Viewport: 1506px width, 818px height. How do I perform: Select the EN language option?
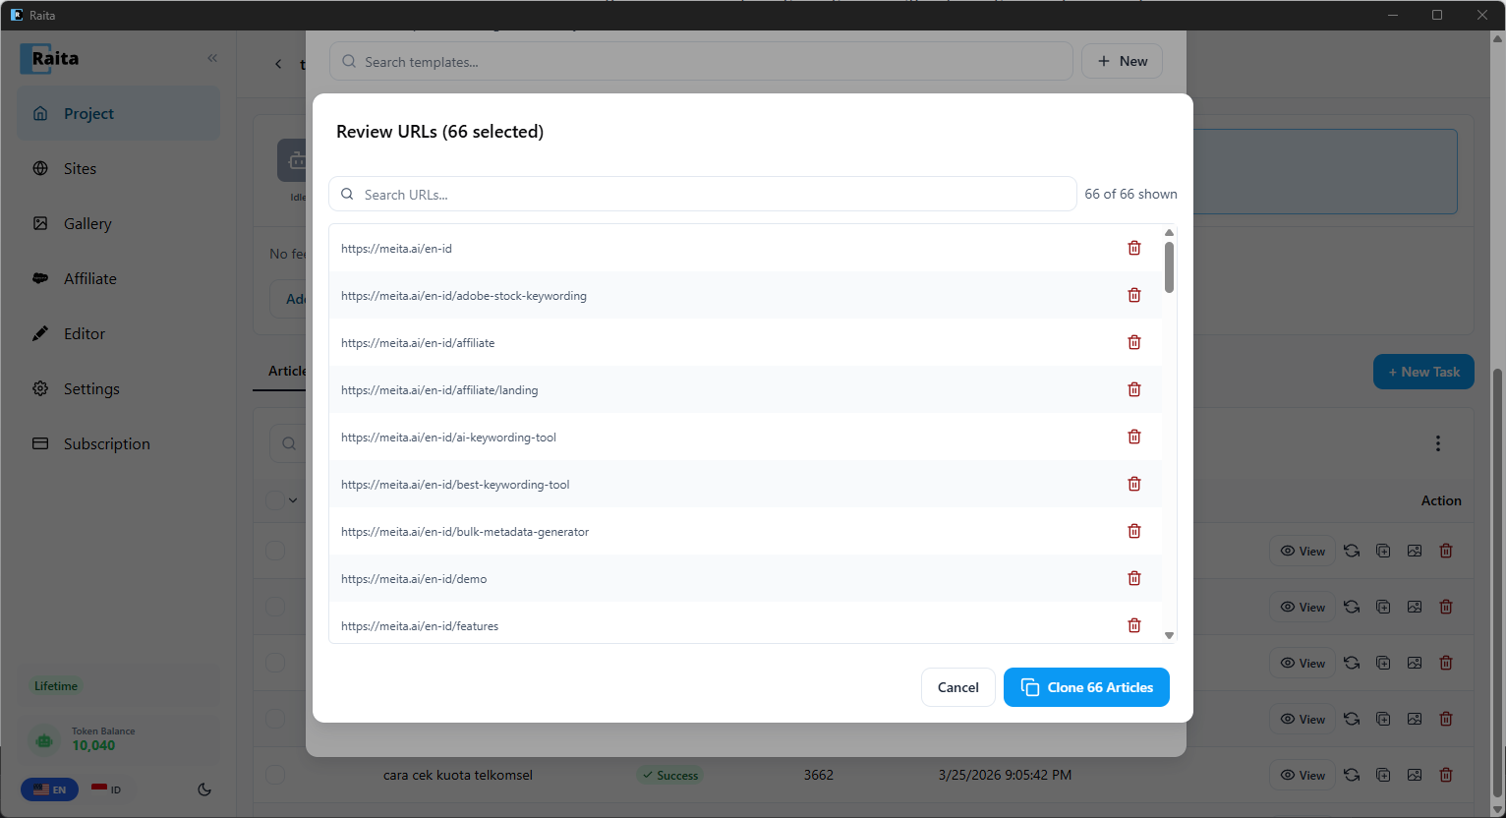click(x=49, y=789)
